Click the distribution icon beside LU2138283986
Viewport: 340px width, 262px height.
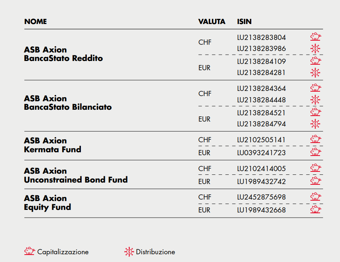click(315, 48)
